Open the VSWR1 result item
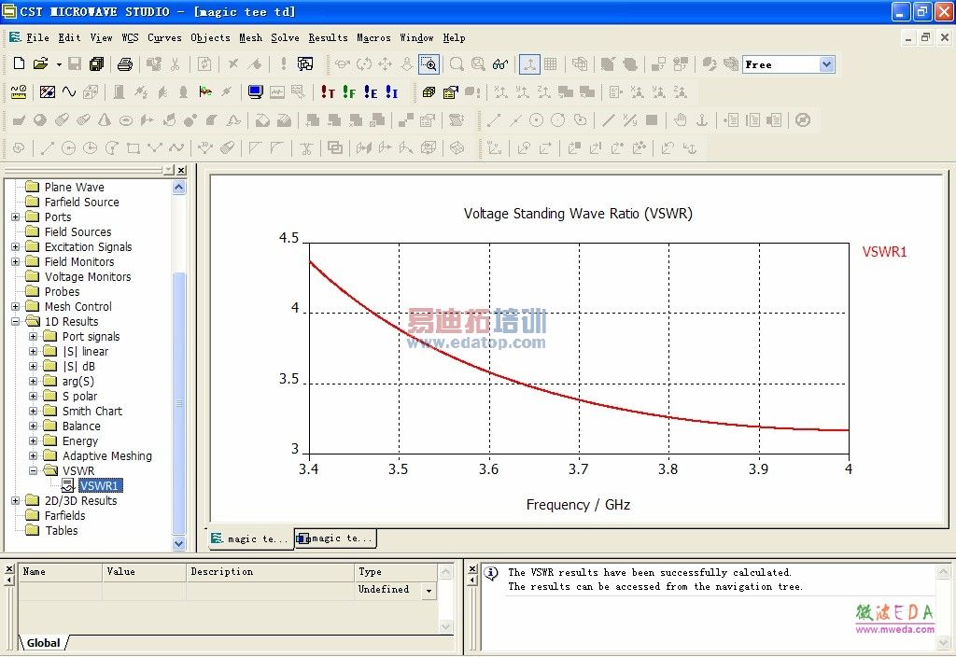Viewport: 956px width, 657px height. click(101, 485)
